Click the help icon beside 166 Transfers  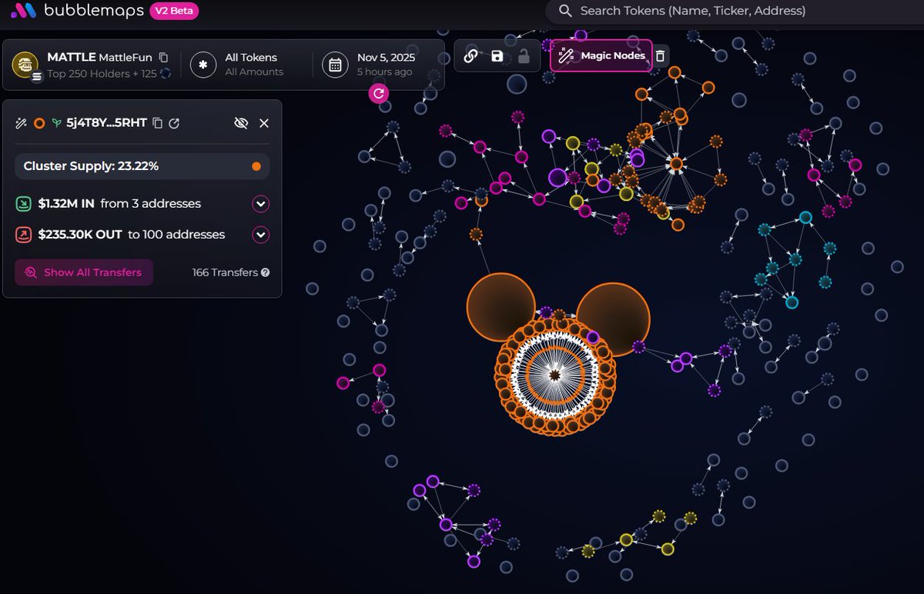tap(265, 272)
